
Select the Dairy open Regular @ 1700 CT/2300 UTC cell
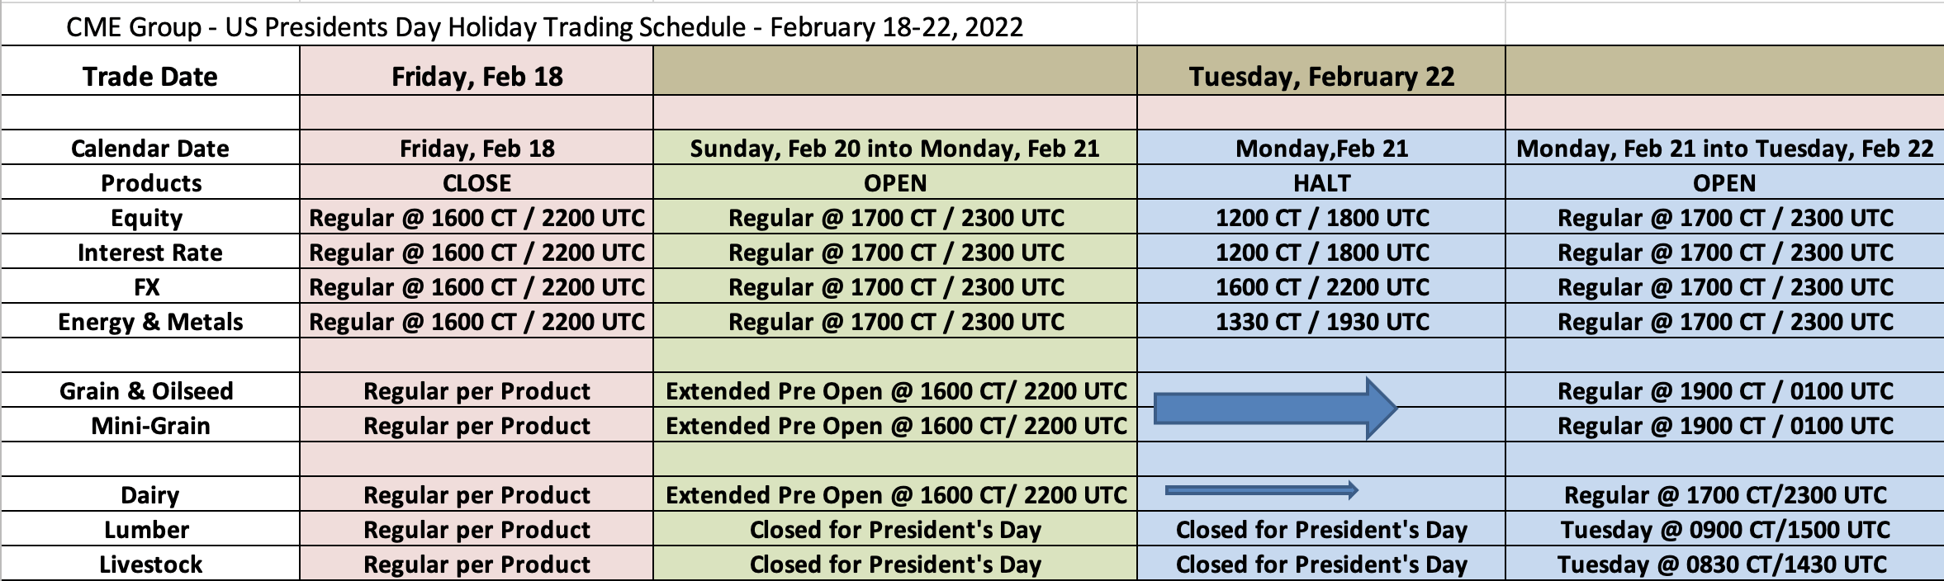1724,494
